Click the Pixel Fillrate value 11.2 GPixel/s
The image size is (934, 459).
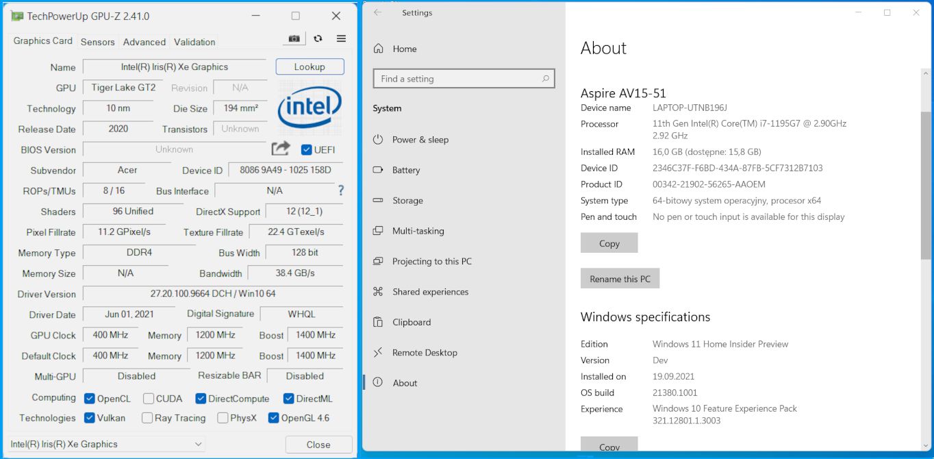(x=125, y=232)
